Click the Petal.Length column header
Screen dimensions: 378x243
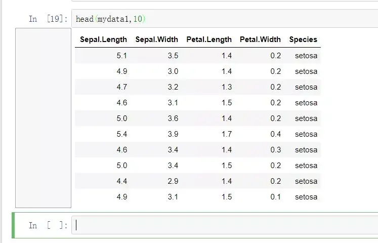click(x=208, y=39)
